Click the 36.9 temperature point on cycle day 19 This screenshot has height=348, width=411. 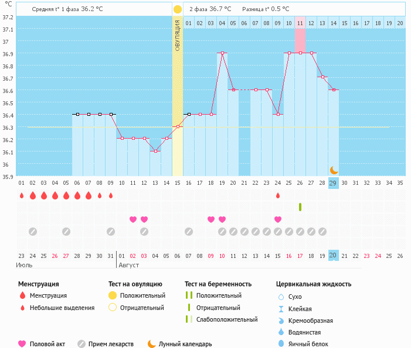point(222,53)
